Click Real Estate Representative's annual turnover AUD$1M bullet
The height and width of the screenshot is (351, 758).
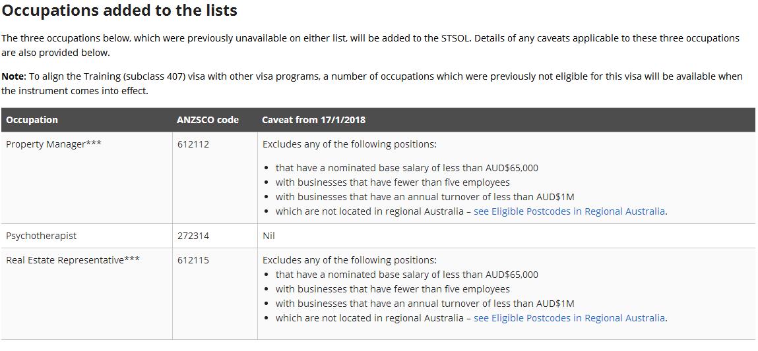(x=425, y=304)
